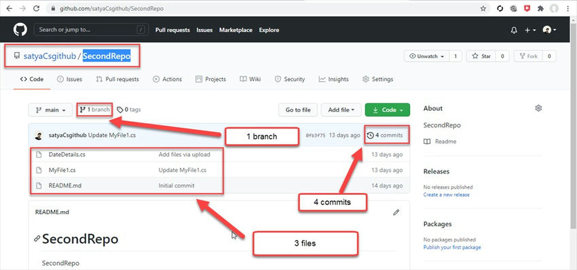The width and height of the screenshot is (577, 270).
Task: Go forward using the browser forward arrow
Action: 22,8
